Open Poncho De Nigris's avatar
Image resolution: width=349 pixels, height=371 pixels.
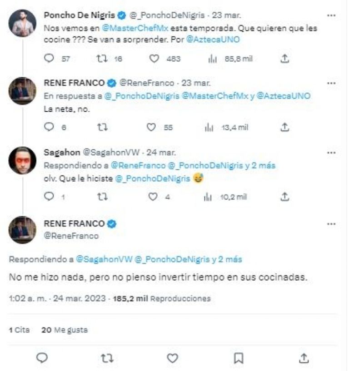(x=22, y=23)
